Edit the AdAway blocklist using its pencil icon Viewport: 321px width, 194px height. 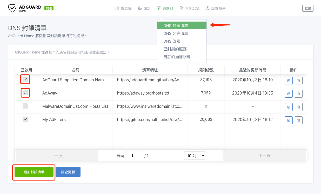coord(289,93)
